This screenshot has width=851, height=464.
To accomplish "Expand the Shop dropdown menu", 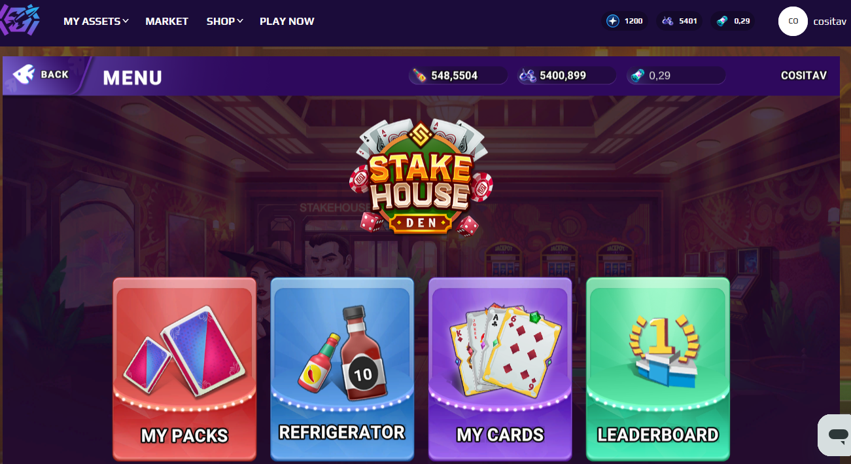I will pyautogui.click(x=225, y=21).
